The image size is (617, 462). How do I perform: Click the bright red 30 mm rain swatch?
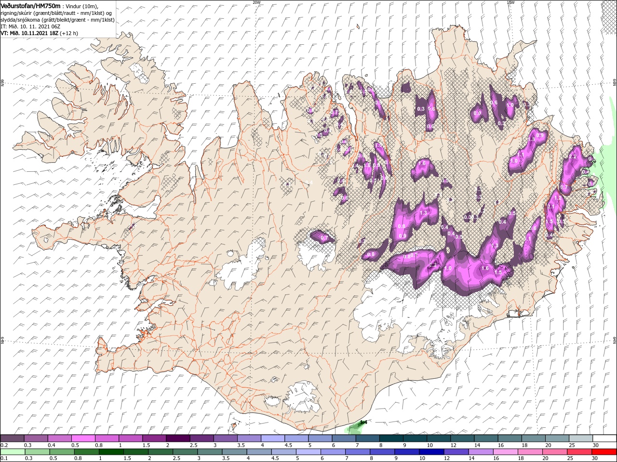604,452
